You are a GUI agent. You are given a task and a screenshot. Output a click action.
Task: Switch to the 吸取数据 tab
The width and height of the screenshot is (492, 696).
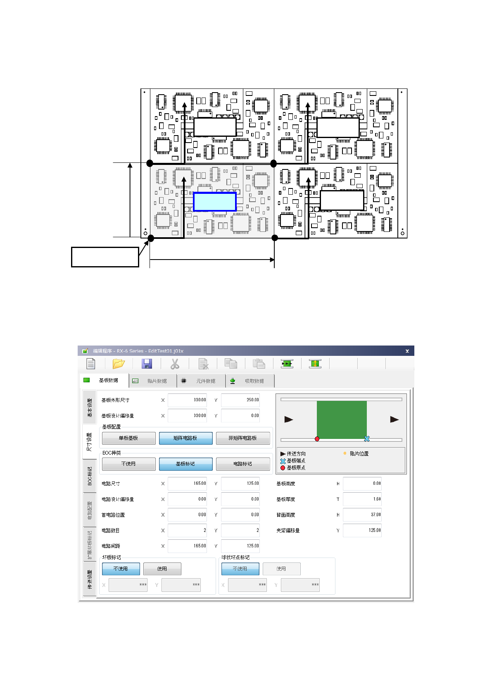point(250,381)
